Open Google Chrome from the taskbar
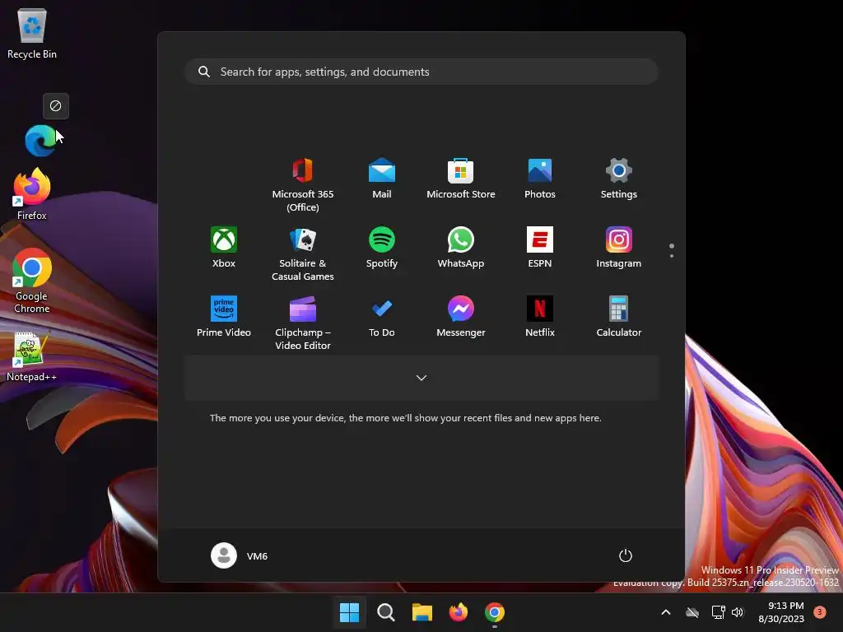Viewport: 843px width, 632px height. pos(495,612)
